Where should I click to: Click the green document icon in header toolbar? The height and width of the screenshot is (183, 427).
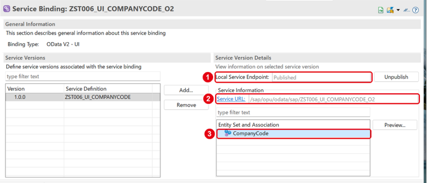pyautogui.click(x=381, y=10)
